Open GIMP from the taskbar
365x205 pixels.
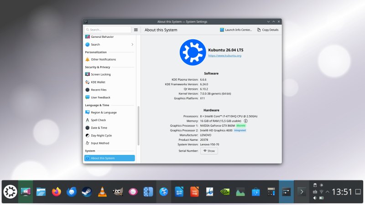(118, 192)
